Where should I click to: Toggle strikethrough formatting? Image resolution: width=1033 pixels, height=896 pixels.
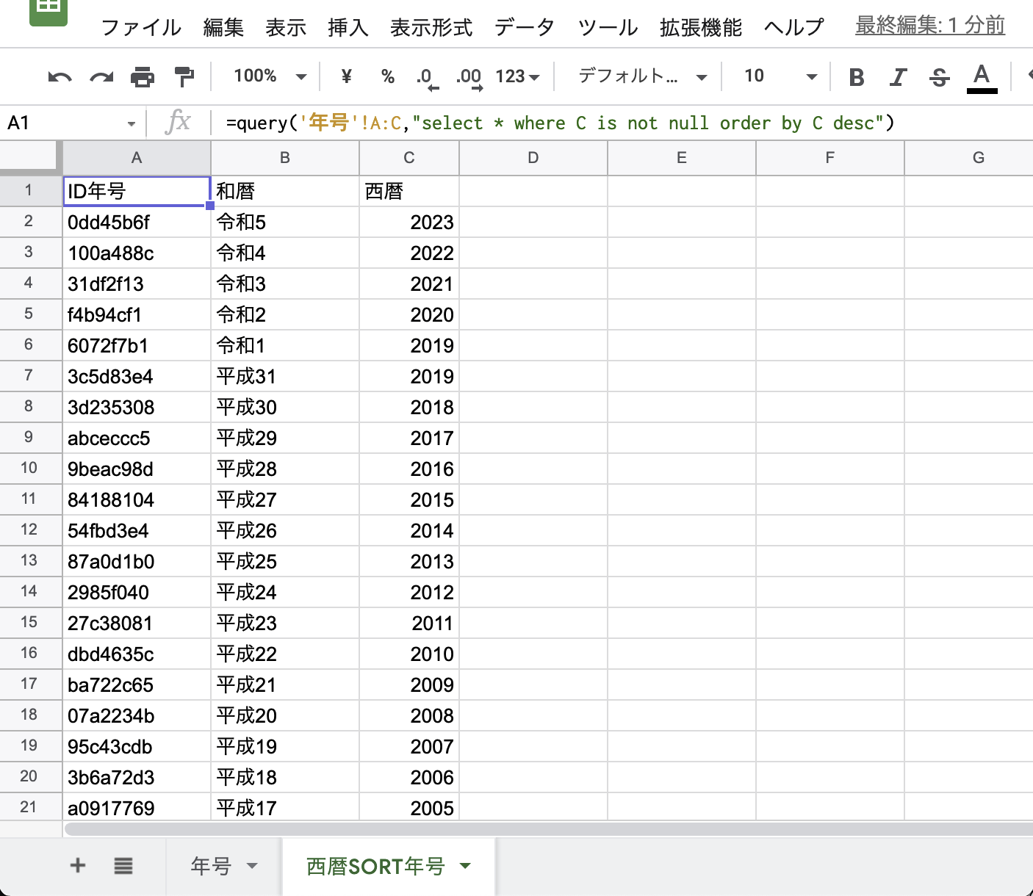tap(939, 77)
